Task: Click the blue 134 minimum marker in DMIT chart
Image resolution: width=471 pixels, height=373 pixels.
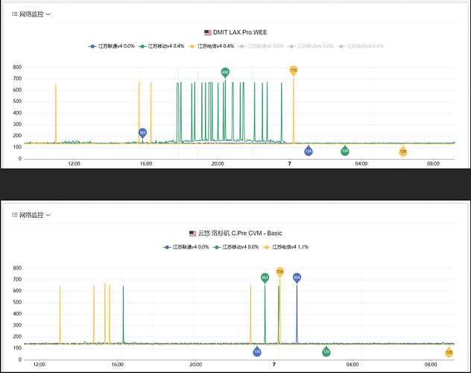Action: [309, 151]
